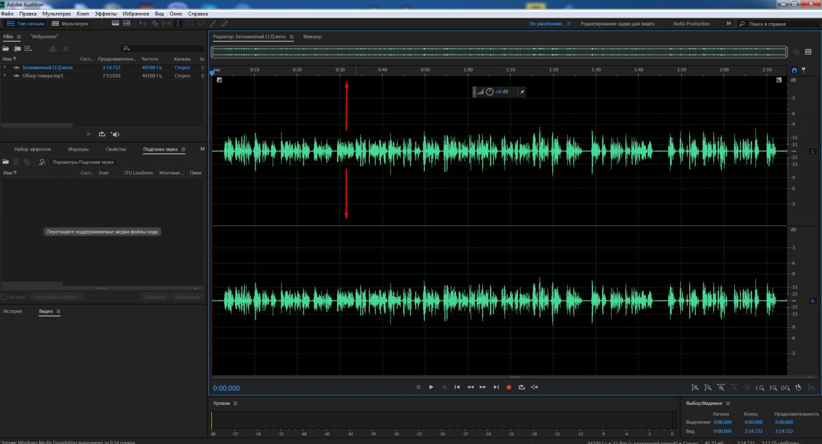Open the Редактор panel menu

[292, 37]
